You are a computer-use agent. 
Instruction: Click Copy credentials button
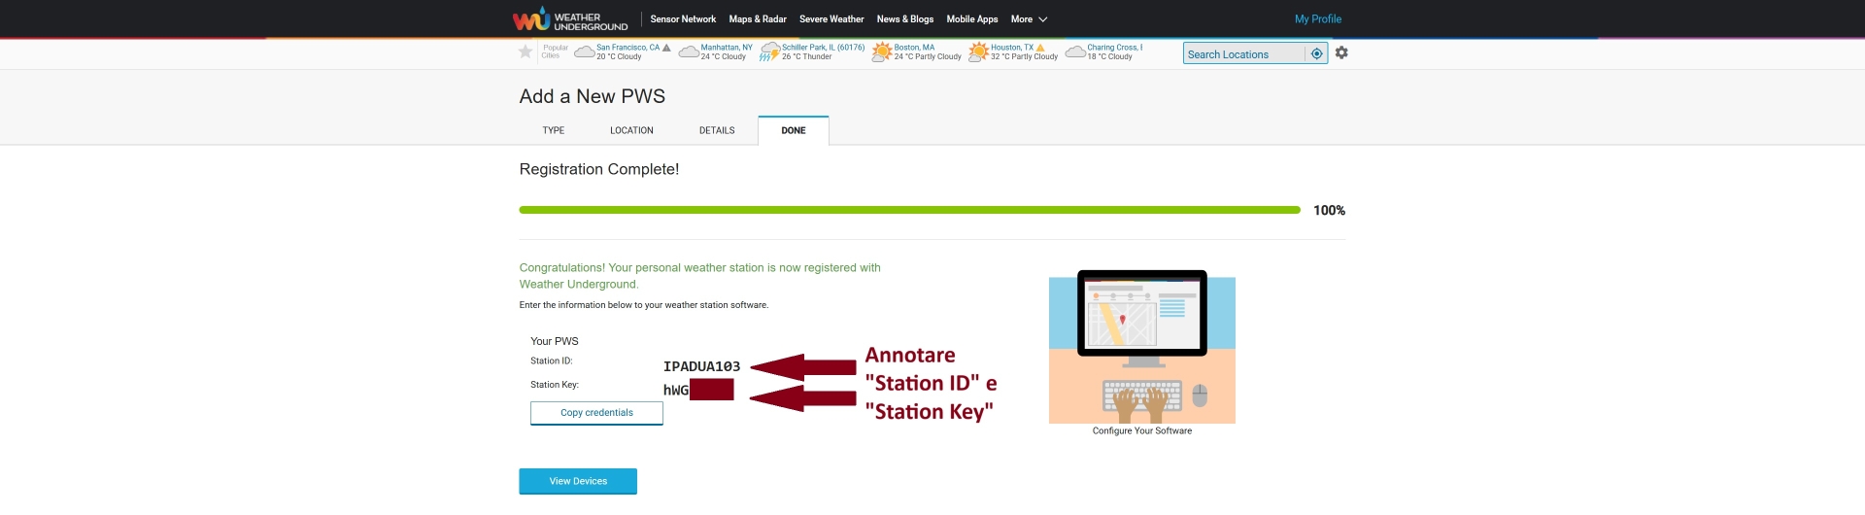click(596, 413)
